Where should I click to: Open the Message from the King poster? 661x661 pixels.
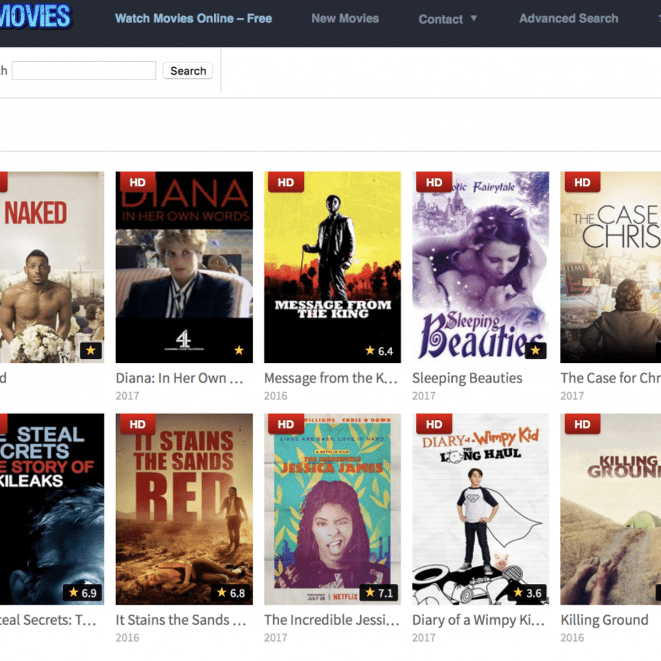(x=332, y=267)
